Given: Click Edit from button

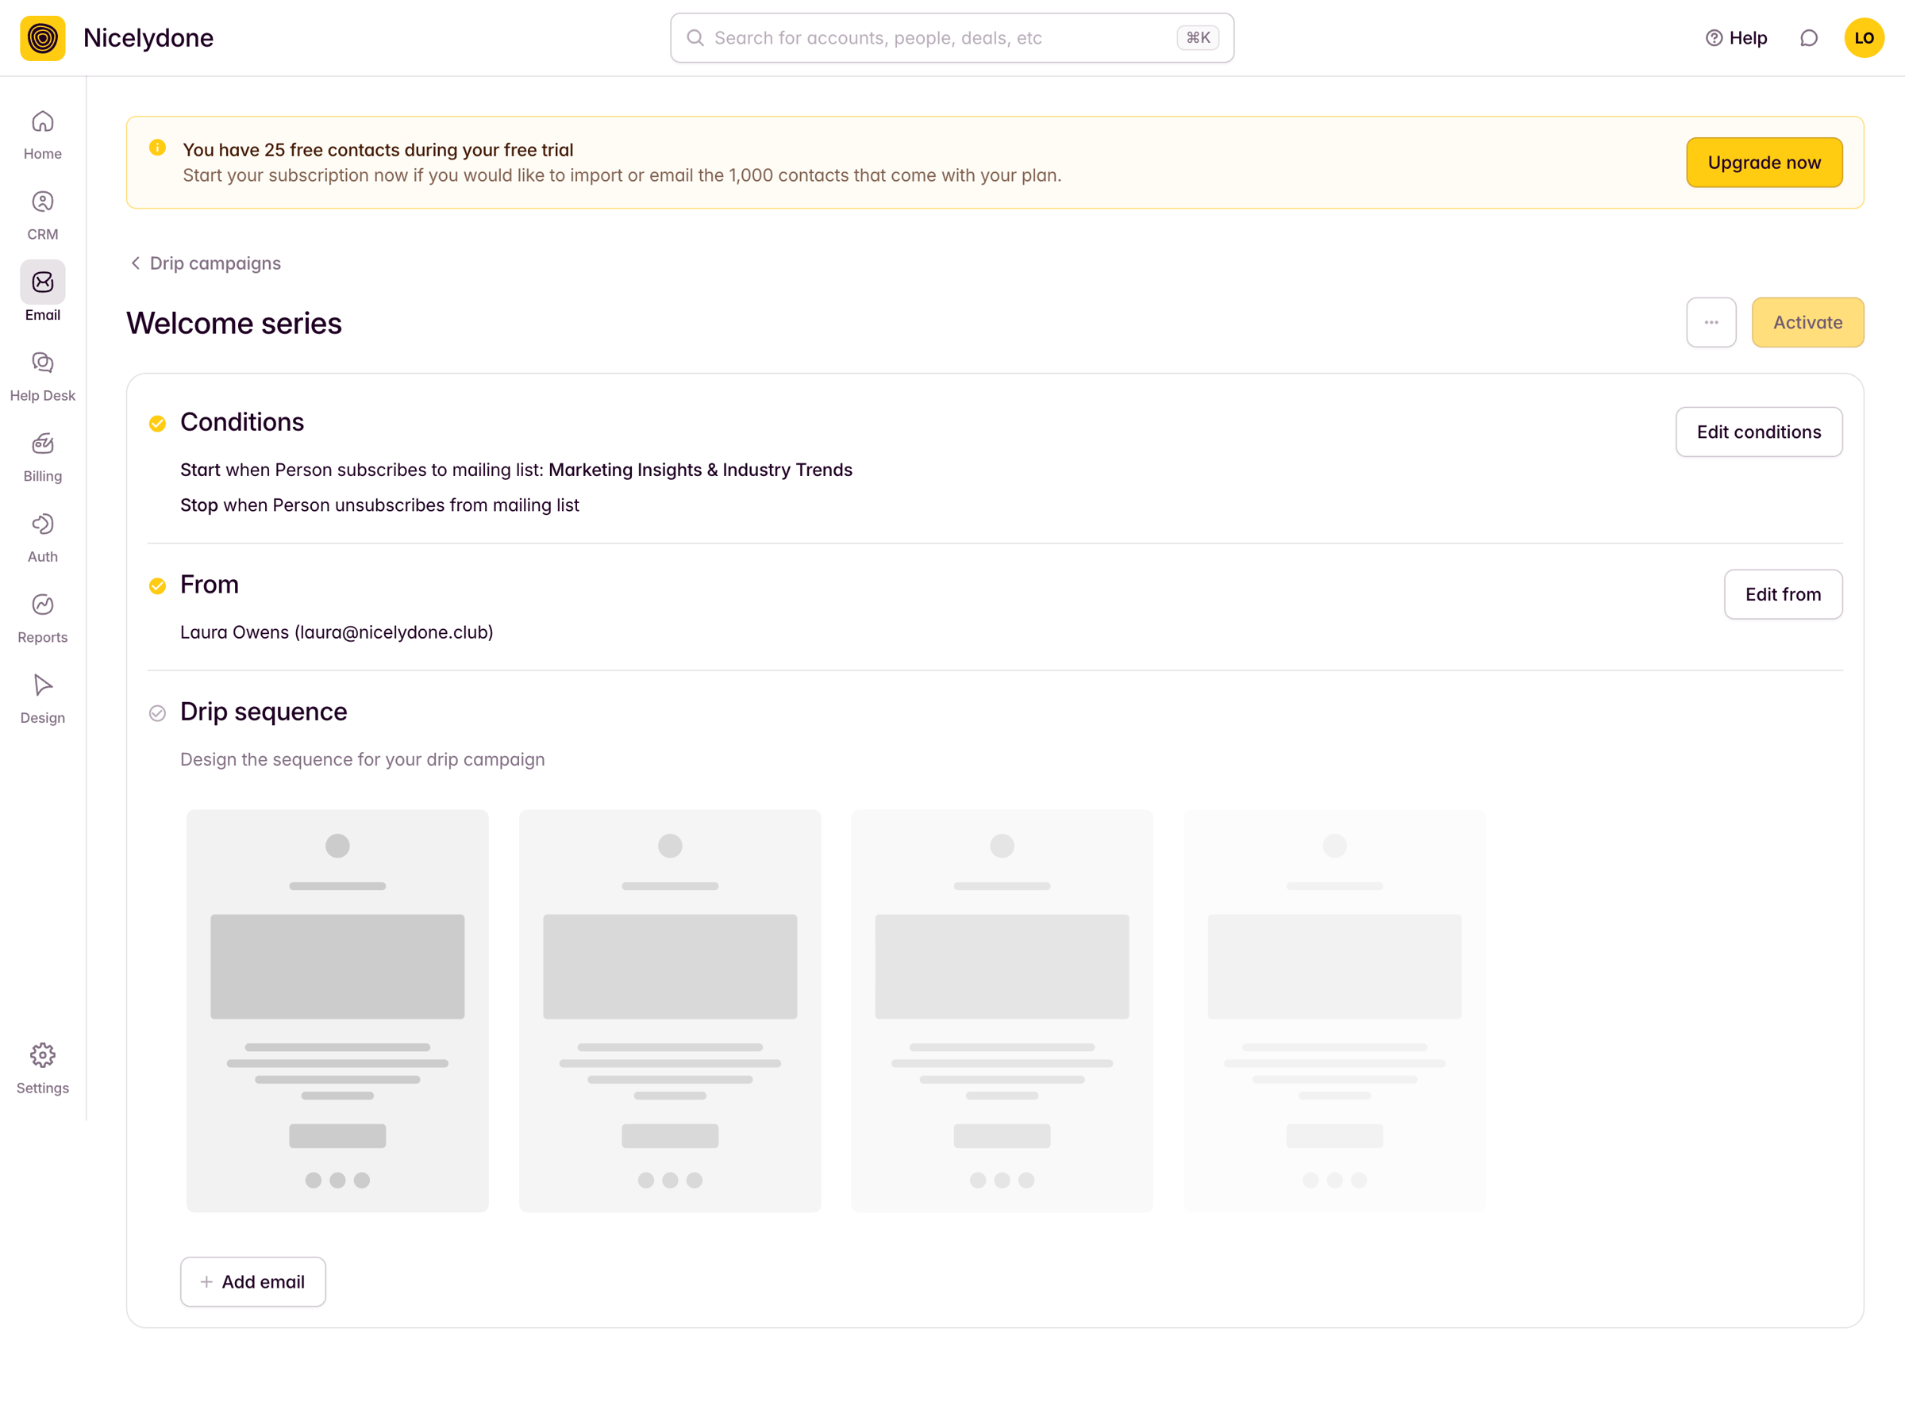Looking at the screenshot, I should pyautogui.click(x=1783, y=594).
